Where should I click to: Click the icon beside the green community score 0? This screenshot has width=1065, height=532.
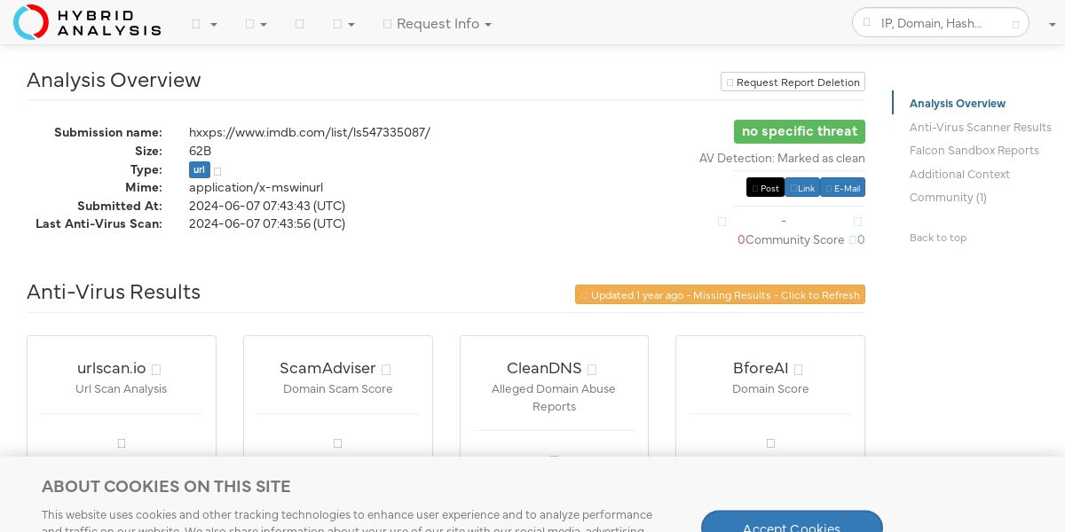click(x=853, y=240)
